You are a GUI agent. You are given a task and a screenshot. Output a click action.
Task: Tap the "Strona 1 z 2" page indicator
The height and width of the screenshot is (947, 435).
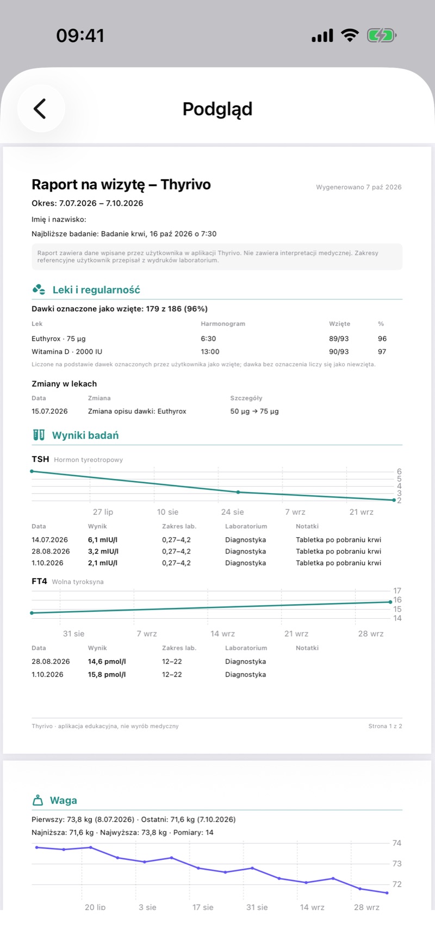[x=385, y=726]
